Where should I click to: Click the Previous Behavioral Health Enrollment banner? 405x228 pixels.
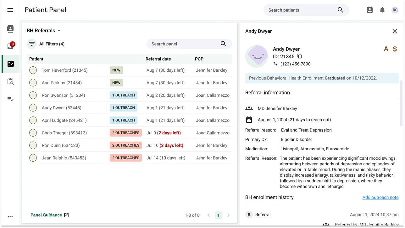coord(322,78)
